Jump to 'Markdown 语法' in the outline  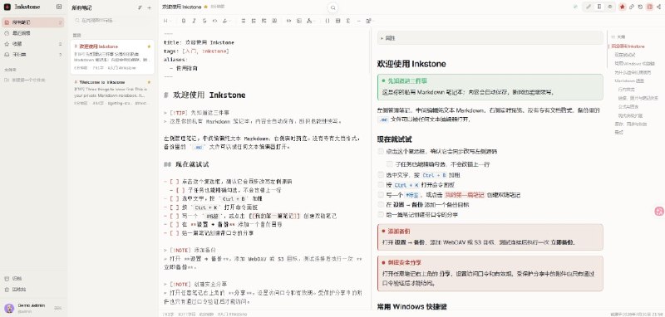(629, 80)
